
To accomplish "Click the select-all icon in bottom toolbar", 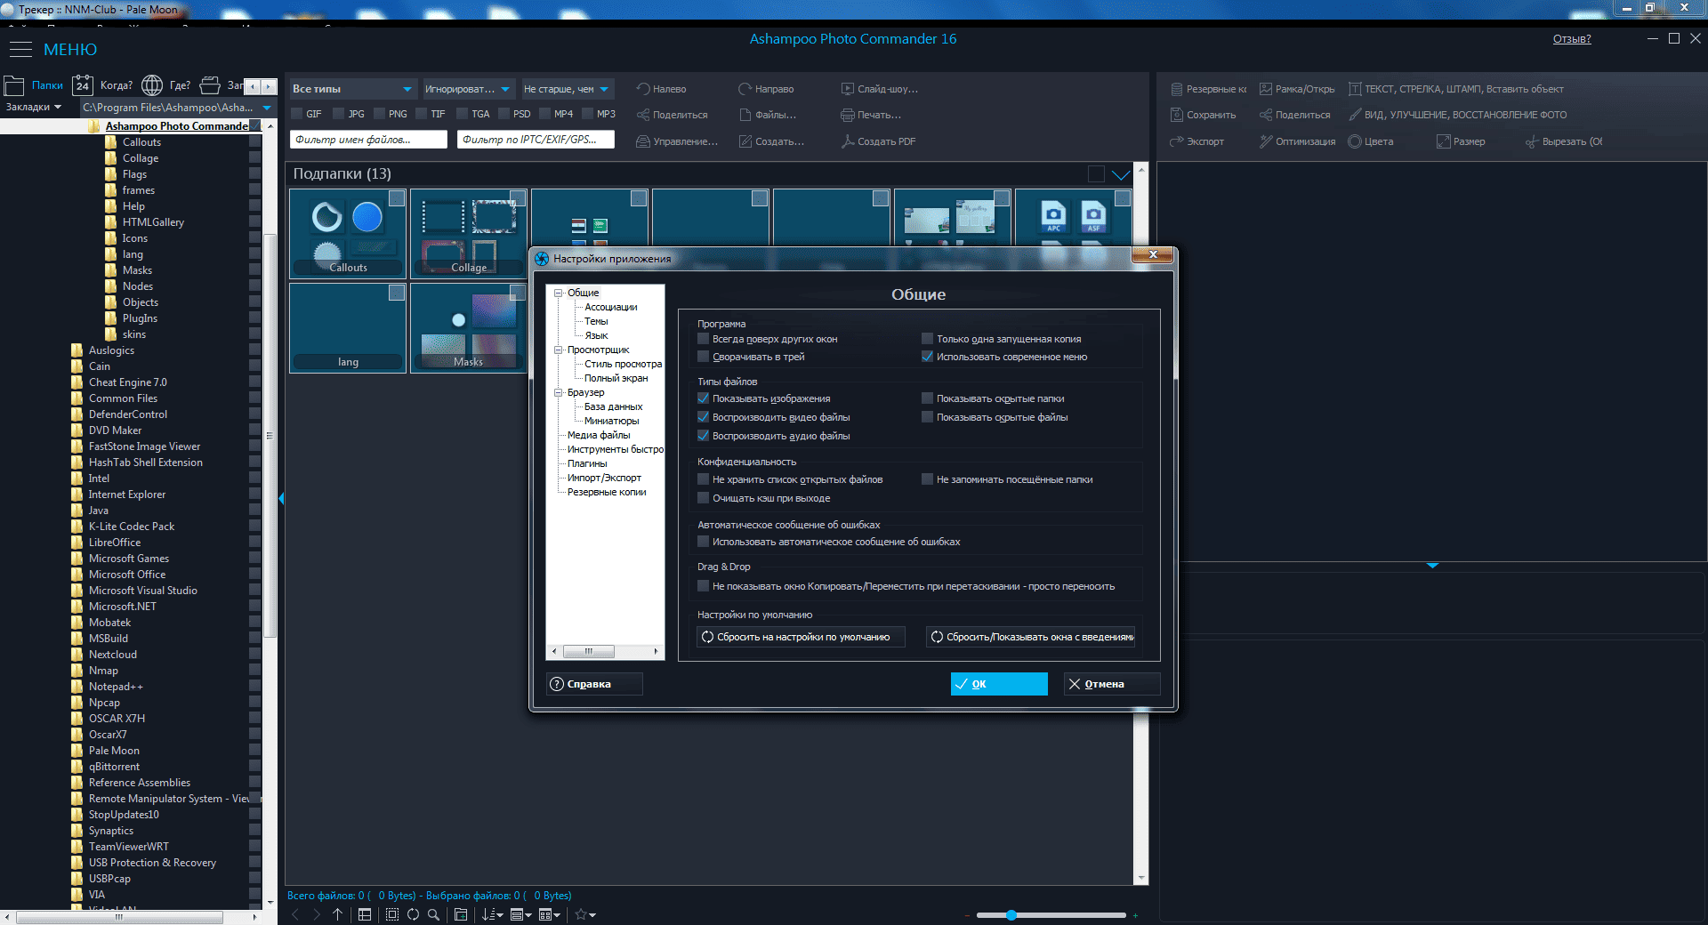I will (392, 914).
